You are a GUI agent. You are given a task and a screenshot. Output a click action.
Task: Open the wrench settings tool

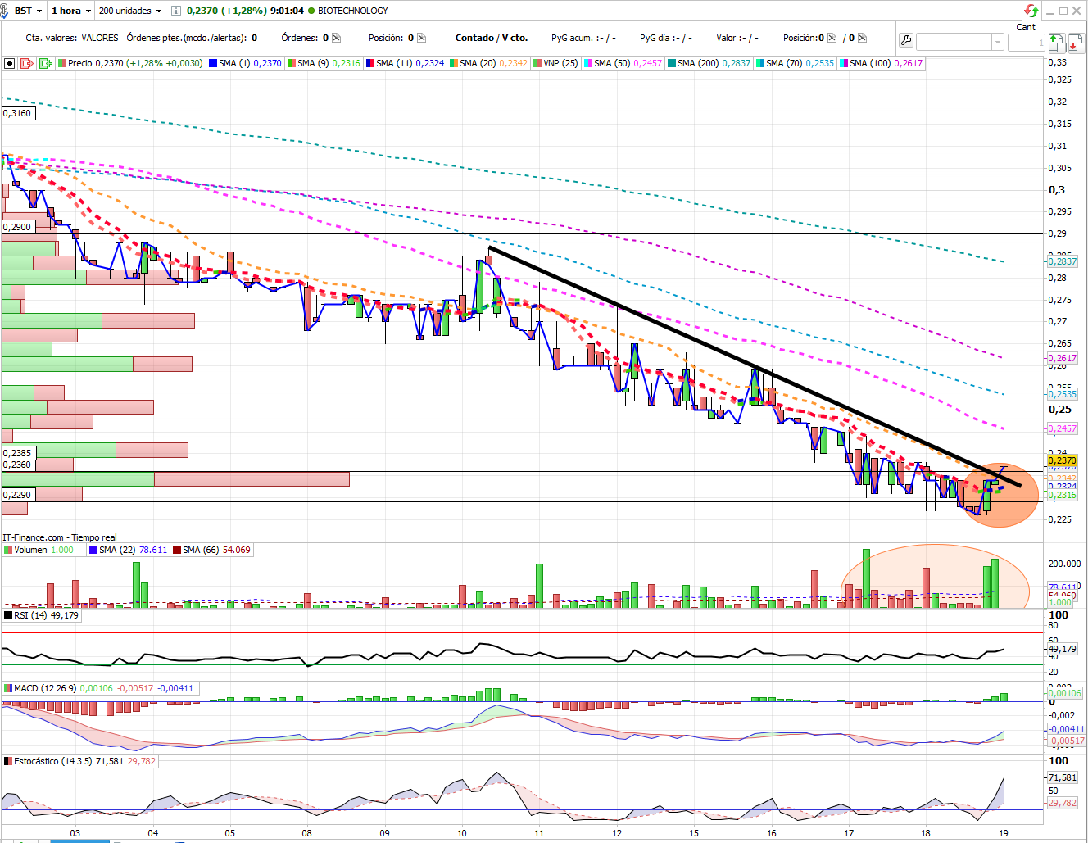pyautogui.click(x=905, y=41)
